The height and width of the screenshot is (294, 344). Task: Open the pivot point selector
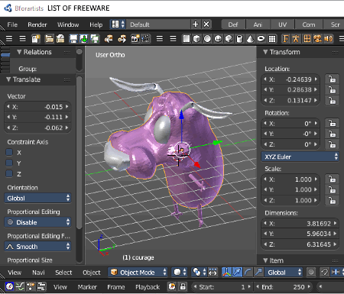[200, 273]
